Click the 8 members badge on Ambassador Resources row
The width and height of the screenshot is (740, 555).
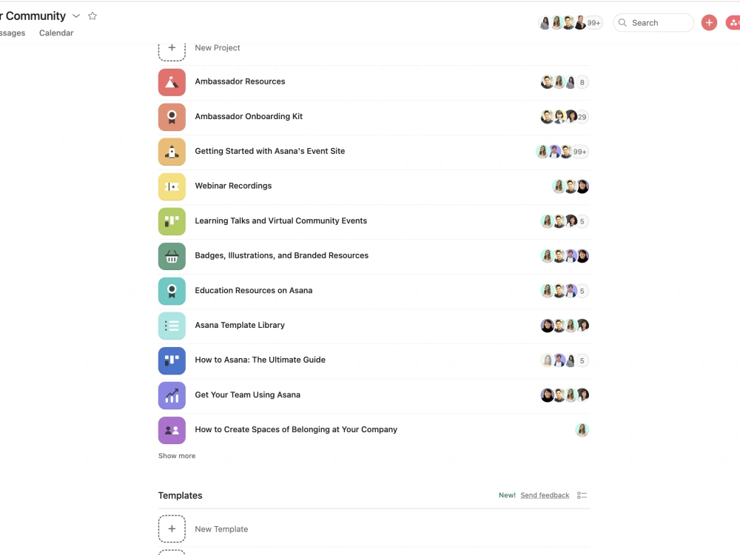582,83
